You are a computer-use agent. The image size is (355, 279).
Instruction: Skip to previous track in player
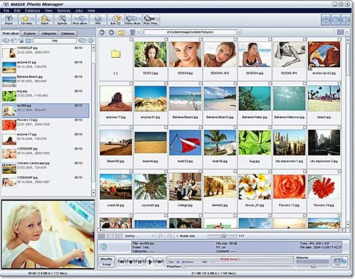(122, 262)
